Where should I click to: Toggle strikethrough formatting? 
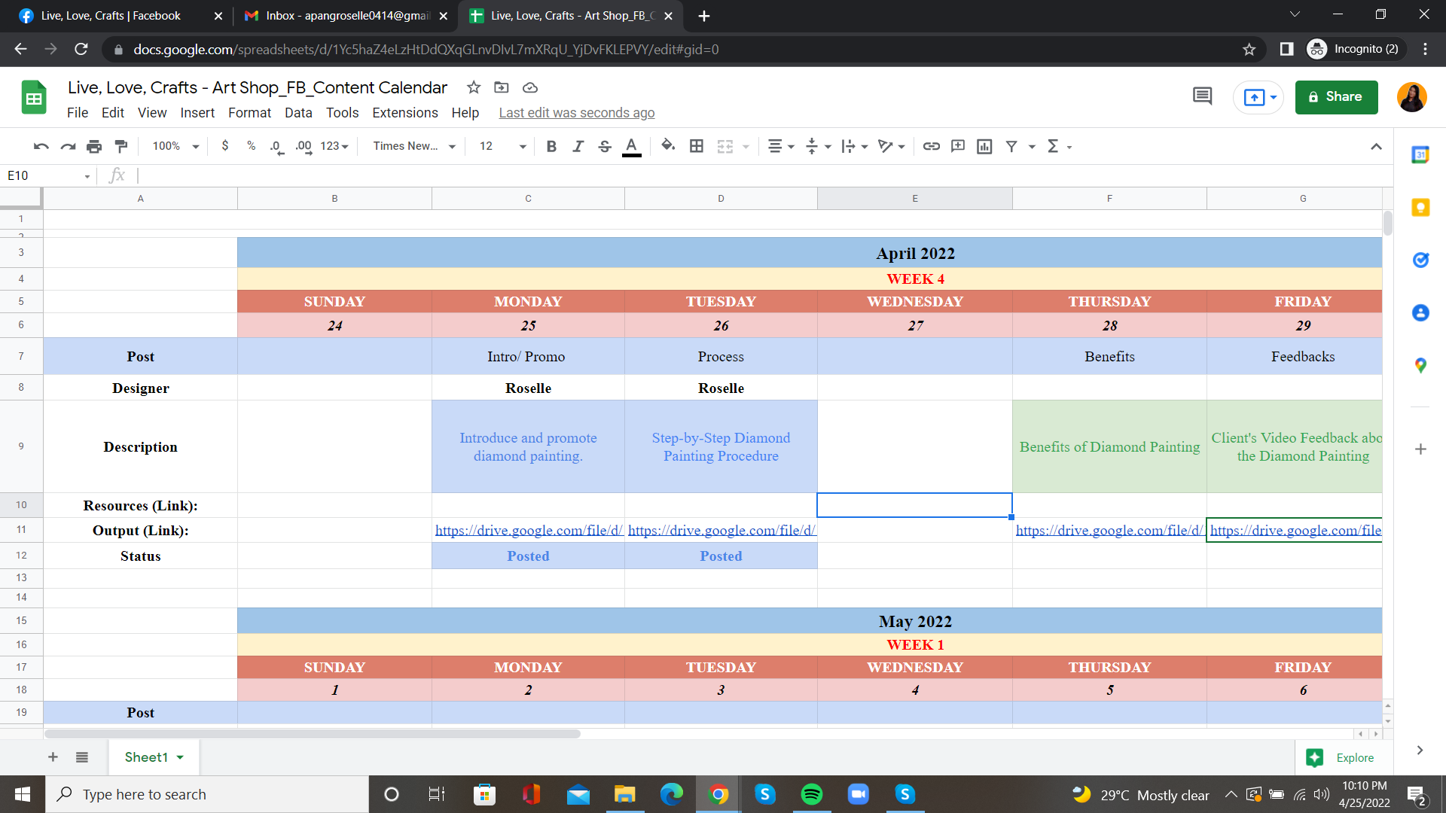(x=605, y=146)
